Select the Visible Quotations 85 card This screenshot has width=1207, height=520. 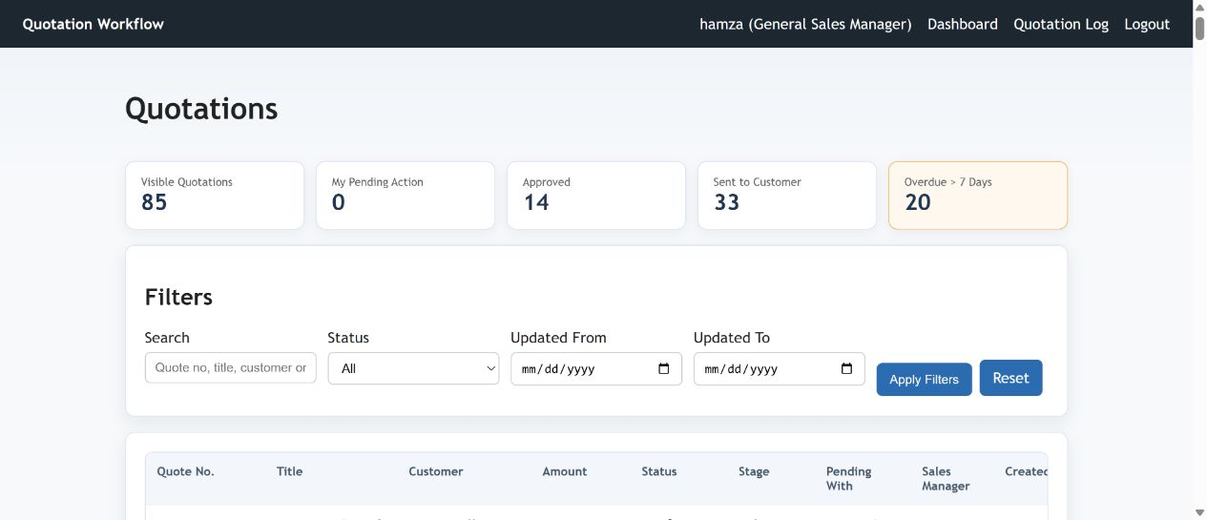click(x=215, y=195)
